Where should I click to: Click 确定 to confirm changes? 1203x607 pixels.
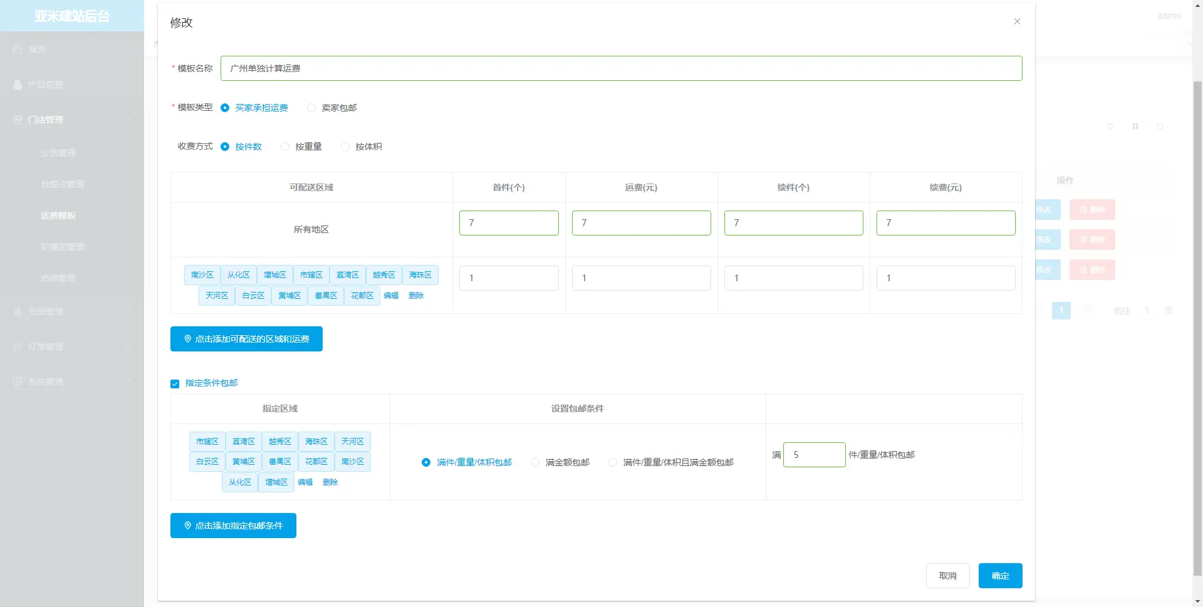coord(1001,576)
